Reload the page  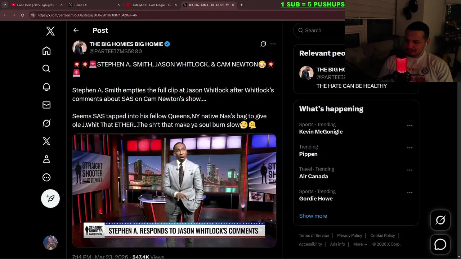tap(22, 15)
